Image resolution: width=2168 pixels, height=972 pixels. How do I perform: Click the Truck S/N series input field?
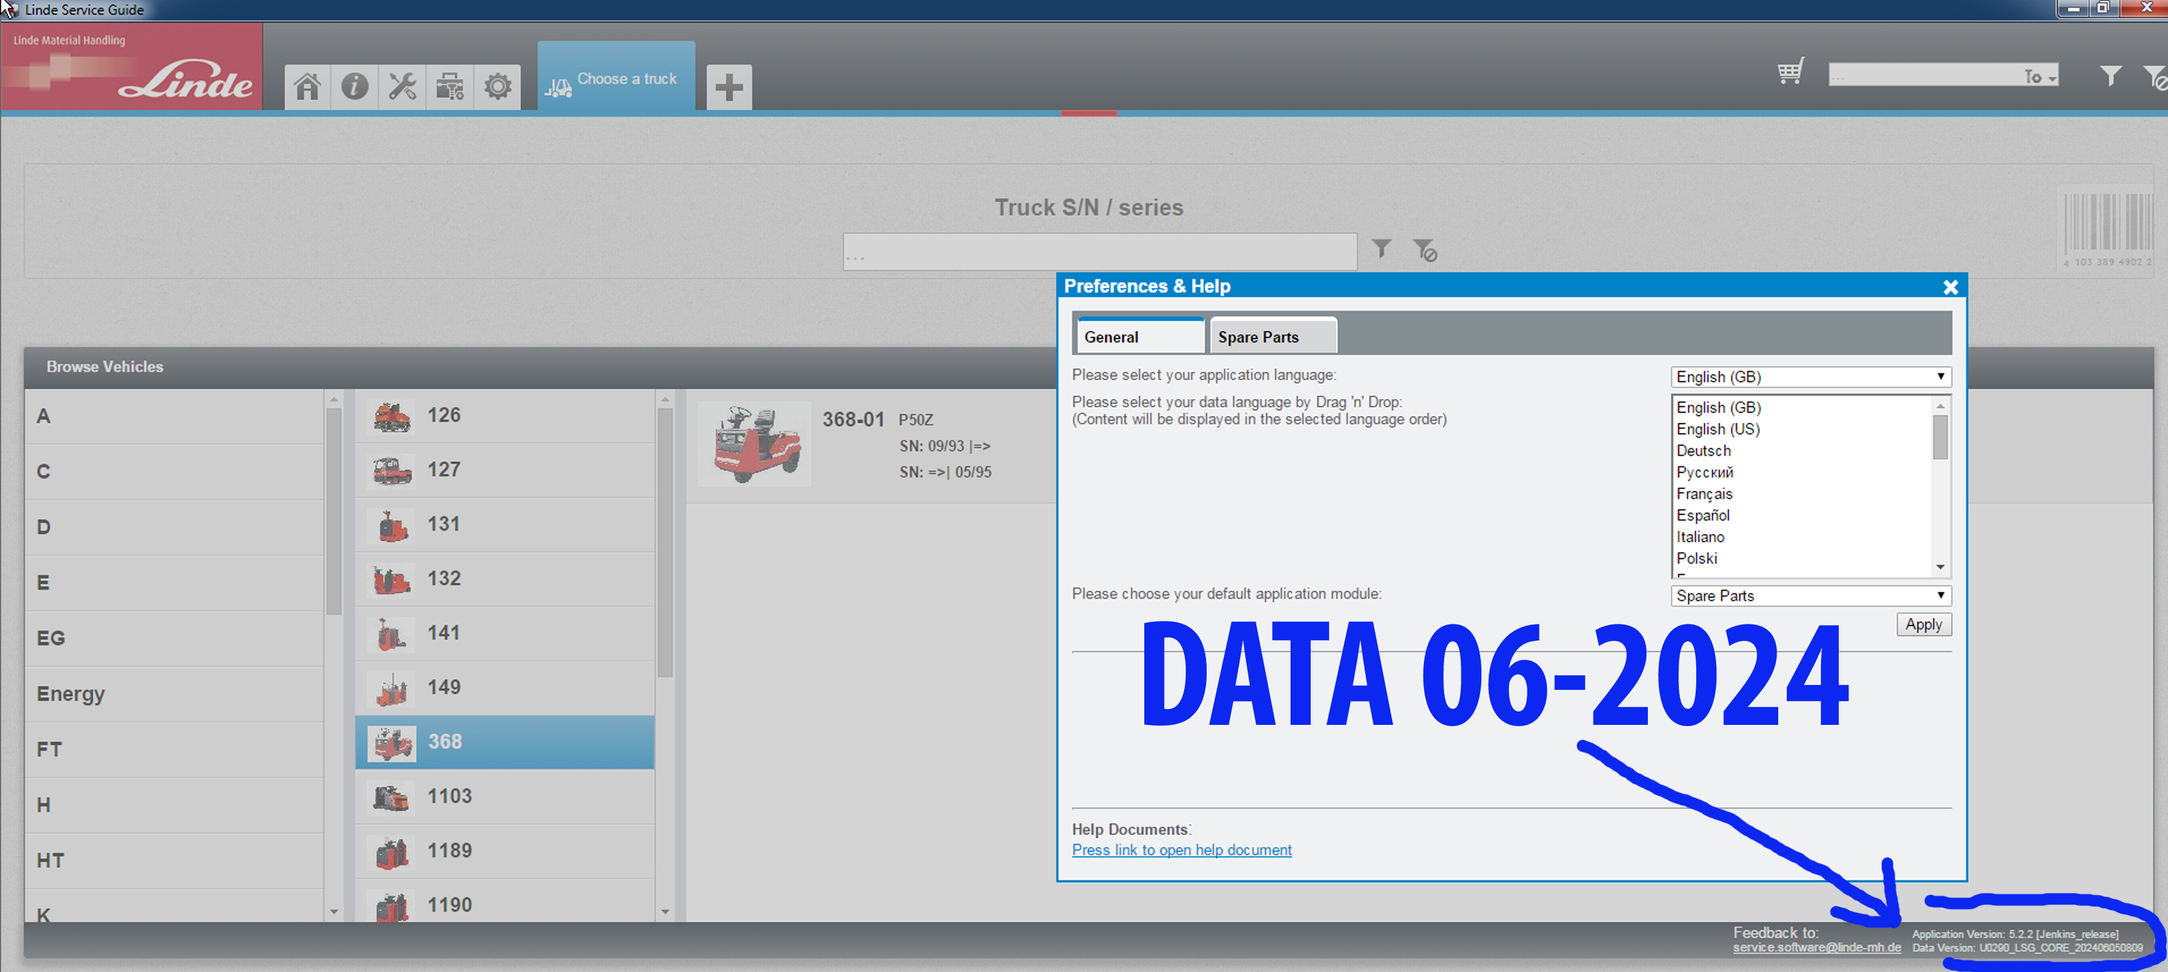pyautogui.click(x=1099, y=253)
